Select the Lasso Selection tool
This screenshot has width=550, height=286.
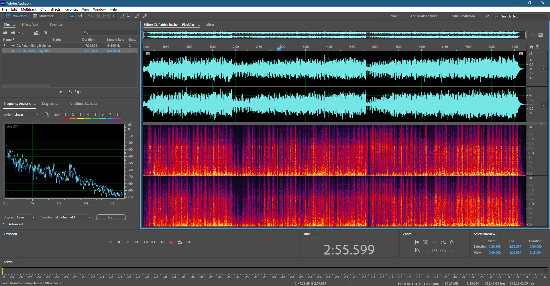point(129,16)
